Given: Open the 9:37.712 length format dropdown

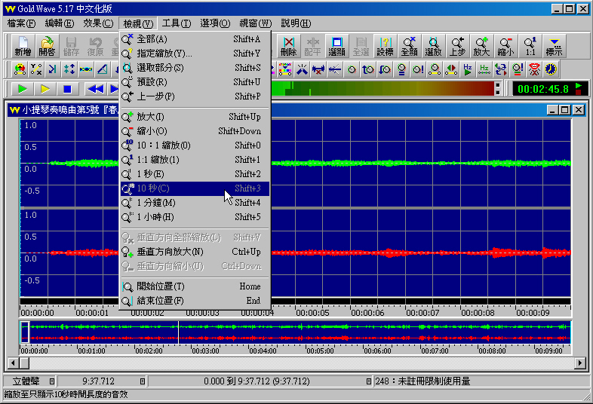Looking at the screenshot, I should coord(142,381).
